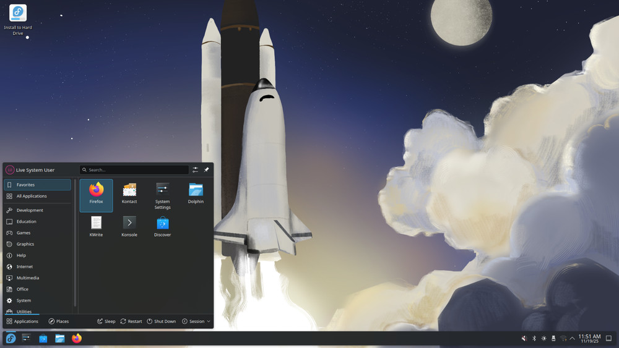Pin the application launcher open
This screenshot has width=619, height=348.
206,170
